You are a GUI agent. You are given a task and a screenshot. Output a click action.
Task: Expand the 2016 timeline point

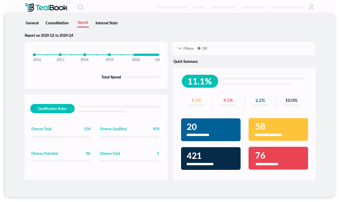click(x=34, y=54)
